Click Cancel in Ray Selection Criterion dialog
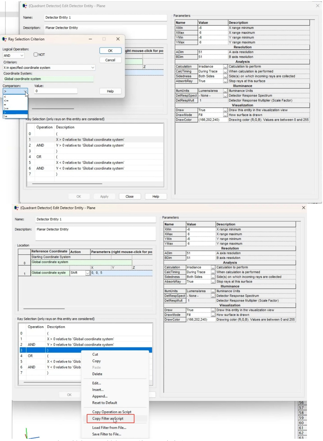323x441 pixels. (110, 60)
